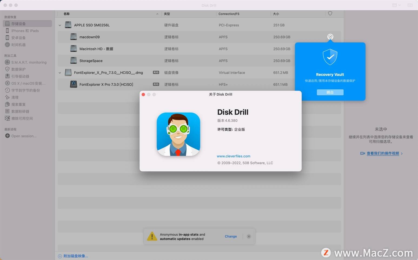This screenshot has width=418, height=260.
Task: Collapse the APPLE SSD SM0256L entry
Action: (x=60, y=25)
